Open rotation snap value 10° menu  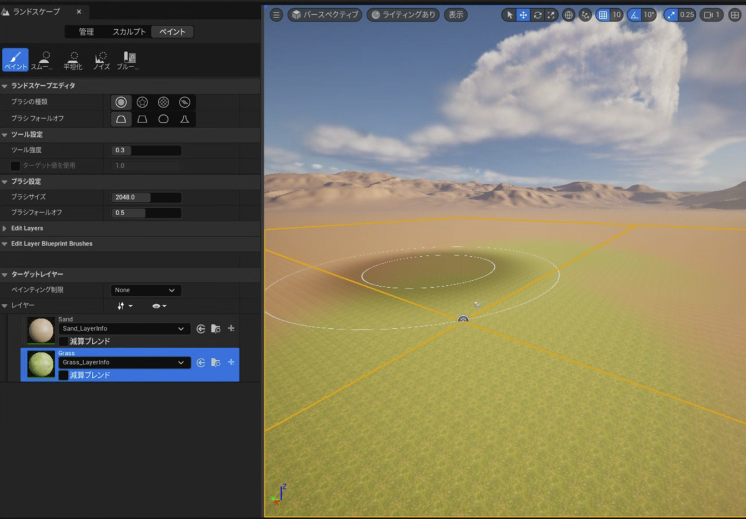pos(649,15)
